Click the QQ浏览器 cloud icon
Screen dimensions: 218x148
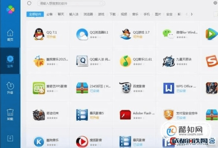pyautogui.click(x=82, y=34)
